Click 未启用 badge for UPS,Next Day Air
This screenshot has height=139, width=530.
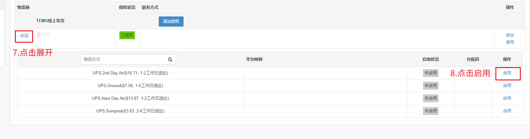(430, 98)
